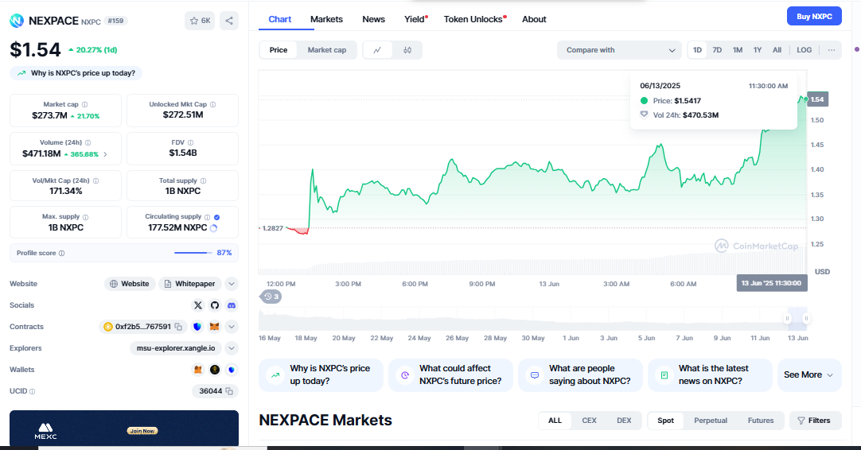This screenshot has height=450, width=861.
Task: Click the Profile score progress bar
Action: [193, 253]
